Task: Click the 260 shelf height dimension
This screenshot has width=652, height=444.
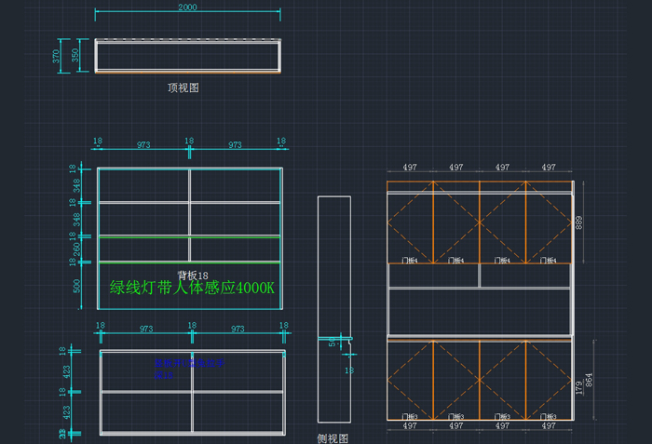Action: (x=75, y=249)
